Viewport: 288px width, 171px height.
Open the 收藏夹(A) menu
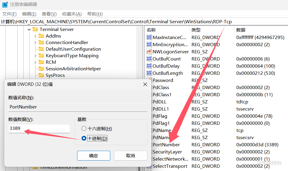72,14
